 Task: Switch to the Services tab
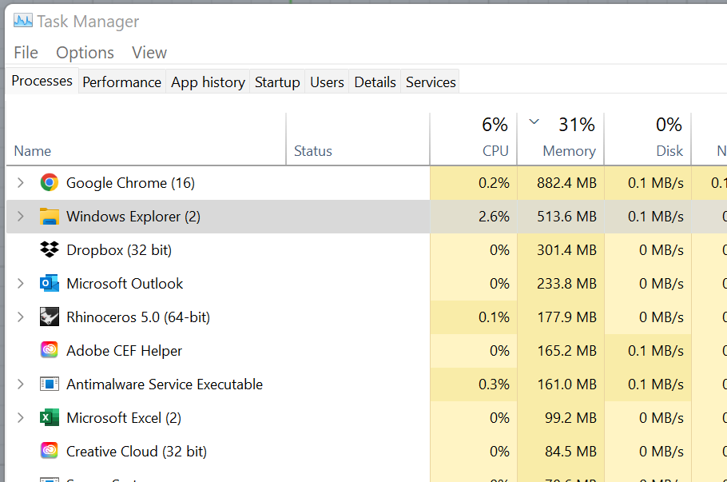(x=431, y=82)
